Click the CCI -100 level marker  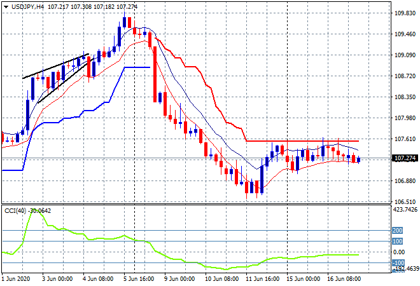[398, 262]
